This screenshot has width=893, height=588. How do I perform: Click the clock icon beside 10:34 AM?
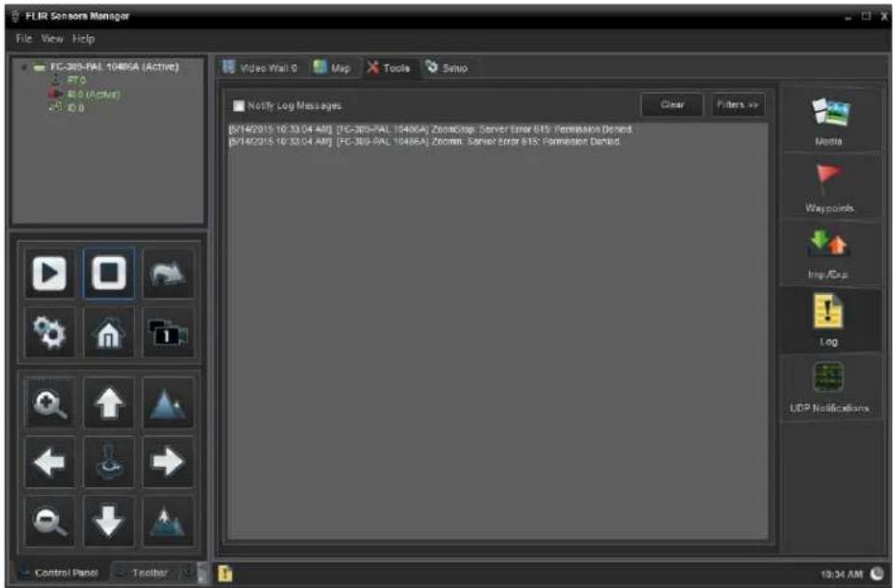(878, 574)
